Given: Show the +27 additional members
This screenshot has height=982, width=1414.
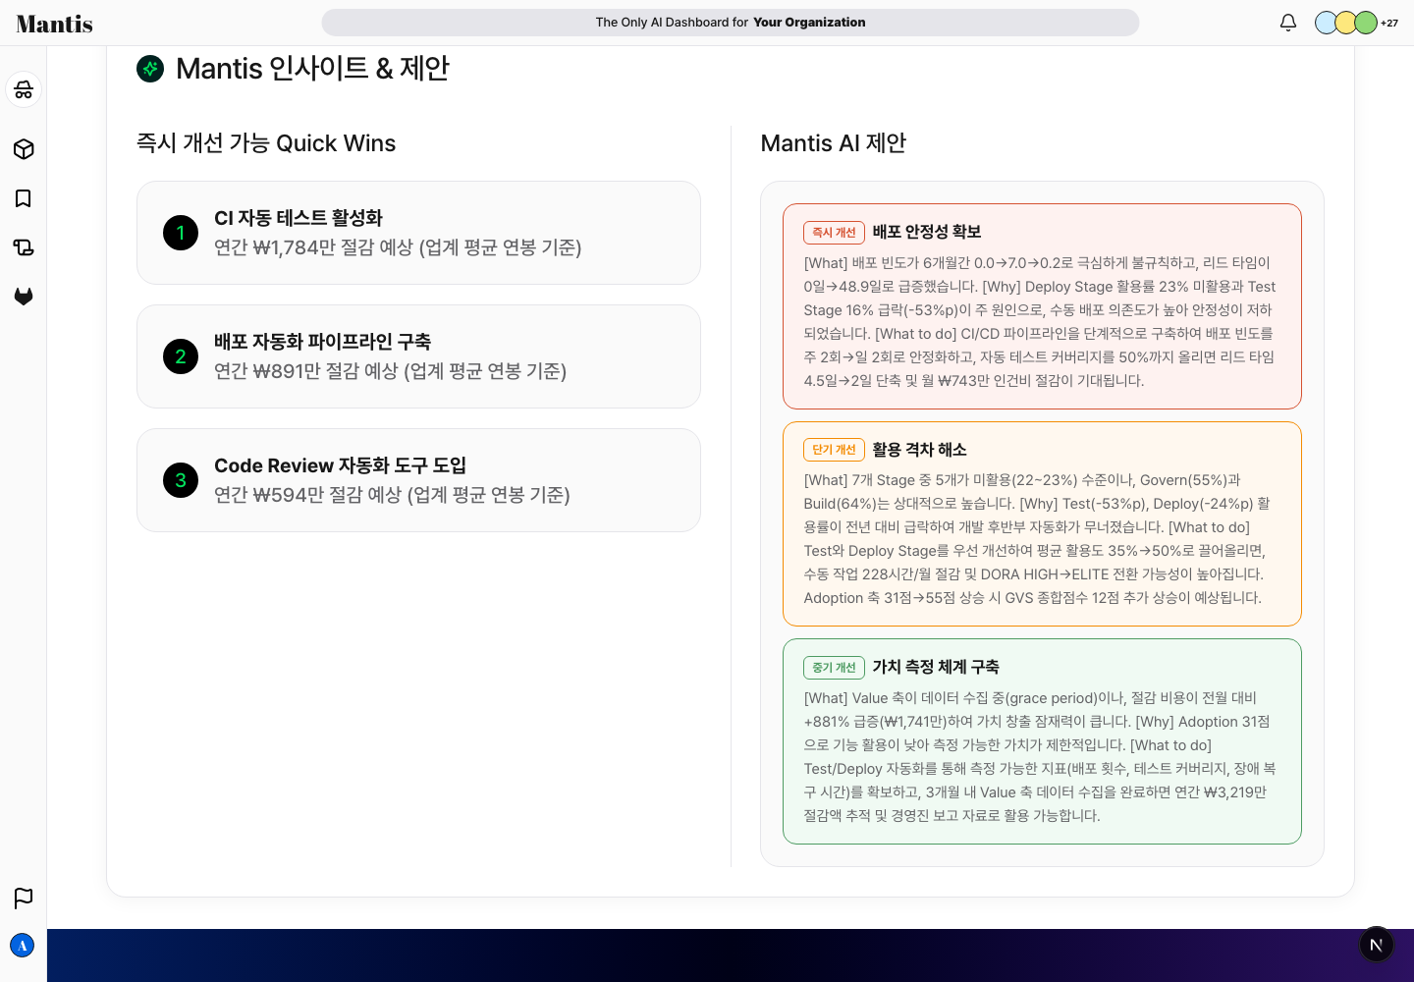Looking at the screenshot, I should [x=1389, y=24].
